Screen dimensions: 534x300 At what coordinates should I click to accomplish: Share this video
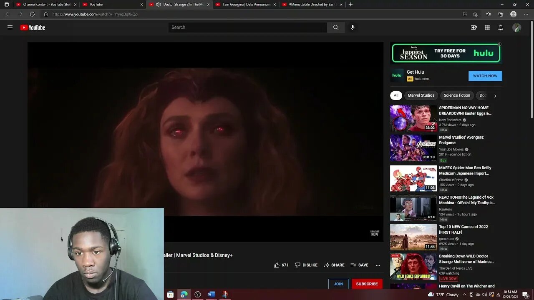pyautogui.click(x=334, y=265)
